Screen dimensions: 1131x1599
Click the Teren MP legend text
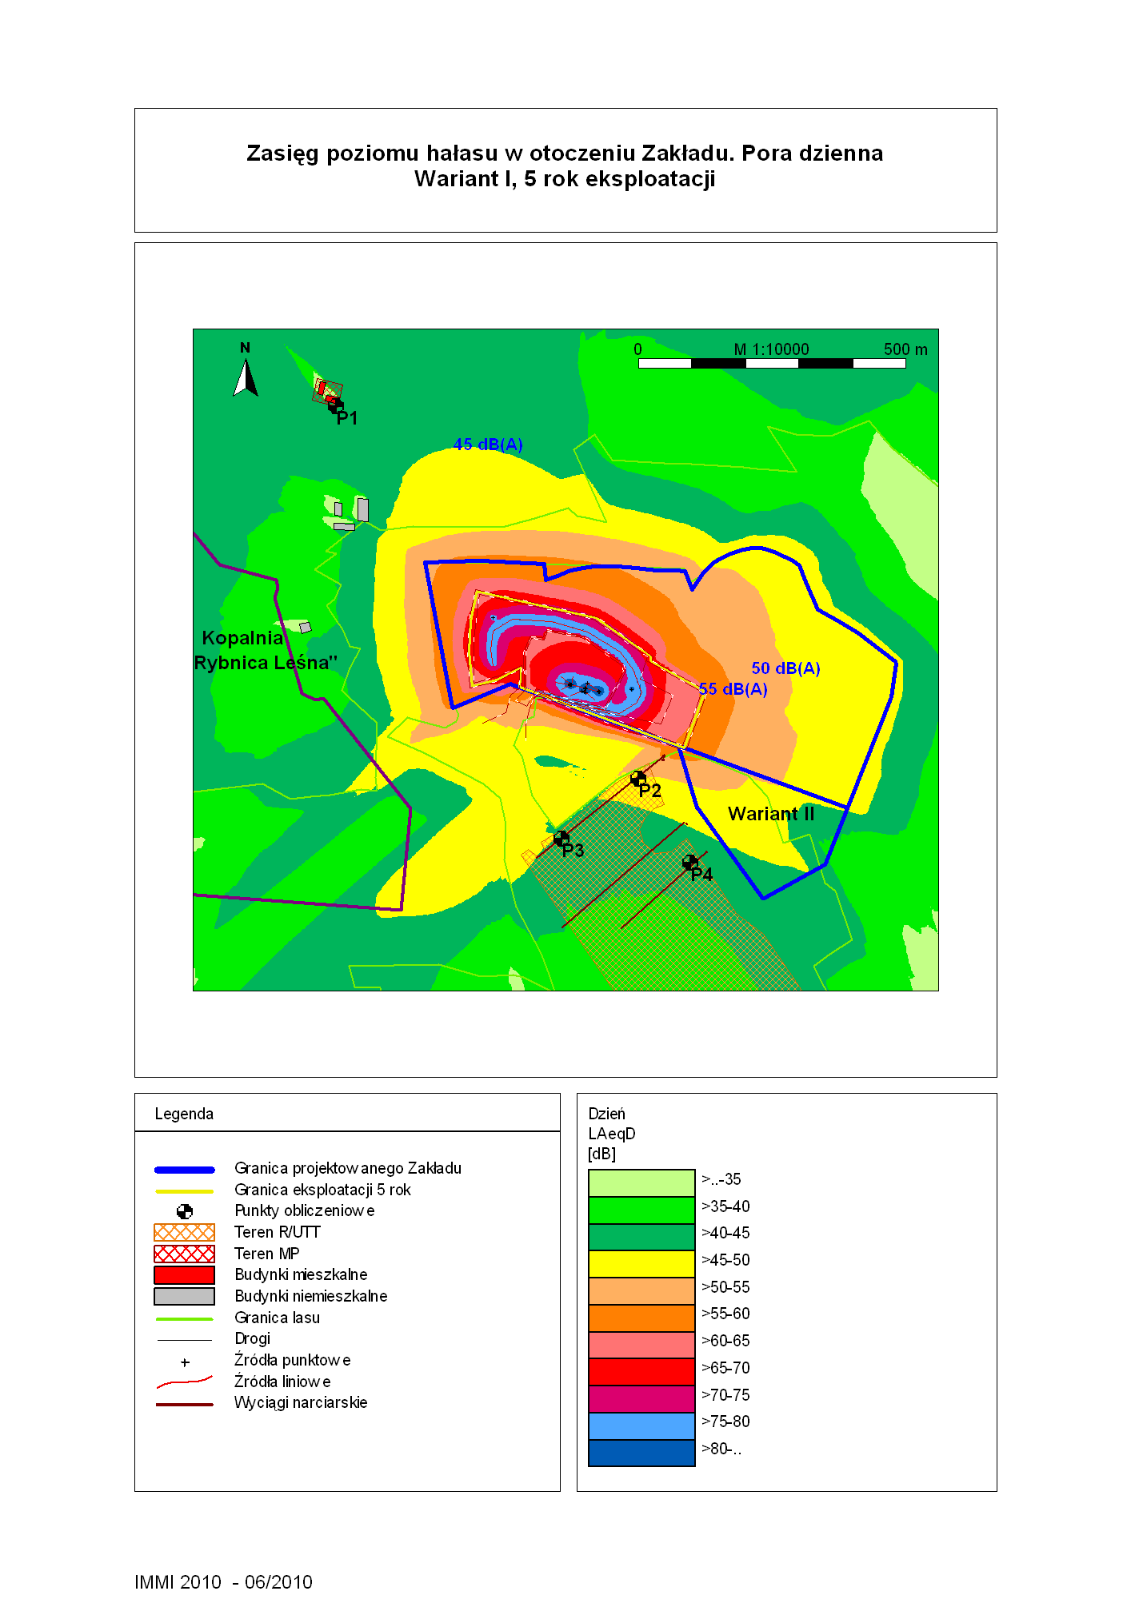[266, 1254]
